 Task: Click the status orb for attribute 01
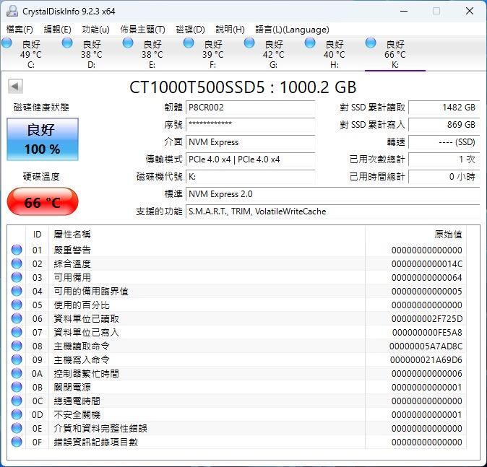coord(17,250)
